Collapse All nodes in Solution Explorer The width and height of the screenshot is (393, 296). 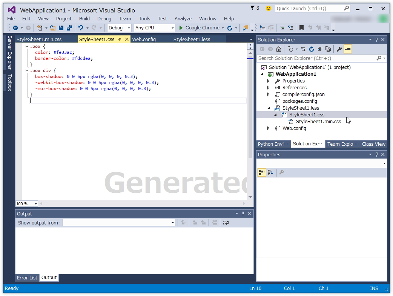320,49
